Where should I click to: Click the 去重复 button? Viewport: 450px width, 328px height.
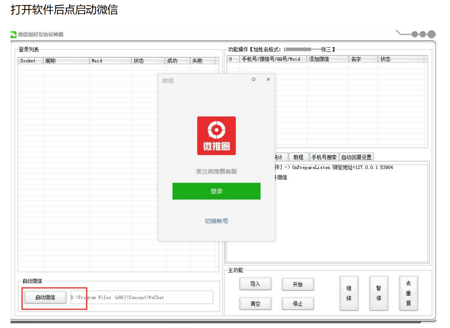tap(408, 293)
